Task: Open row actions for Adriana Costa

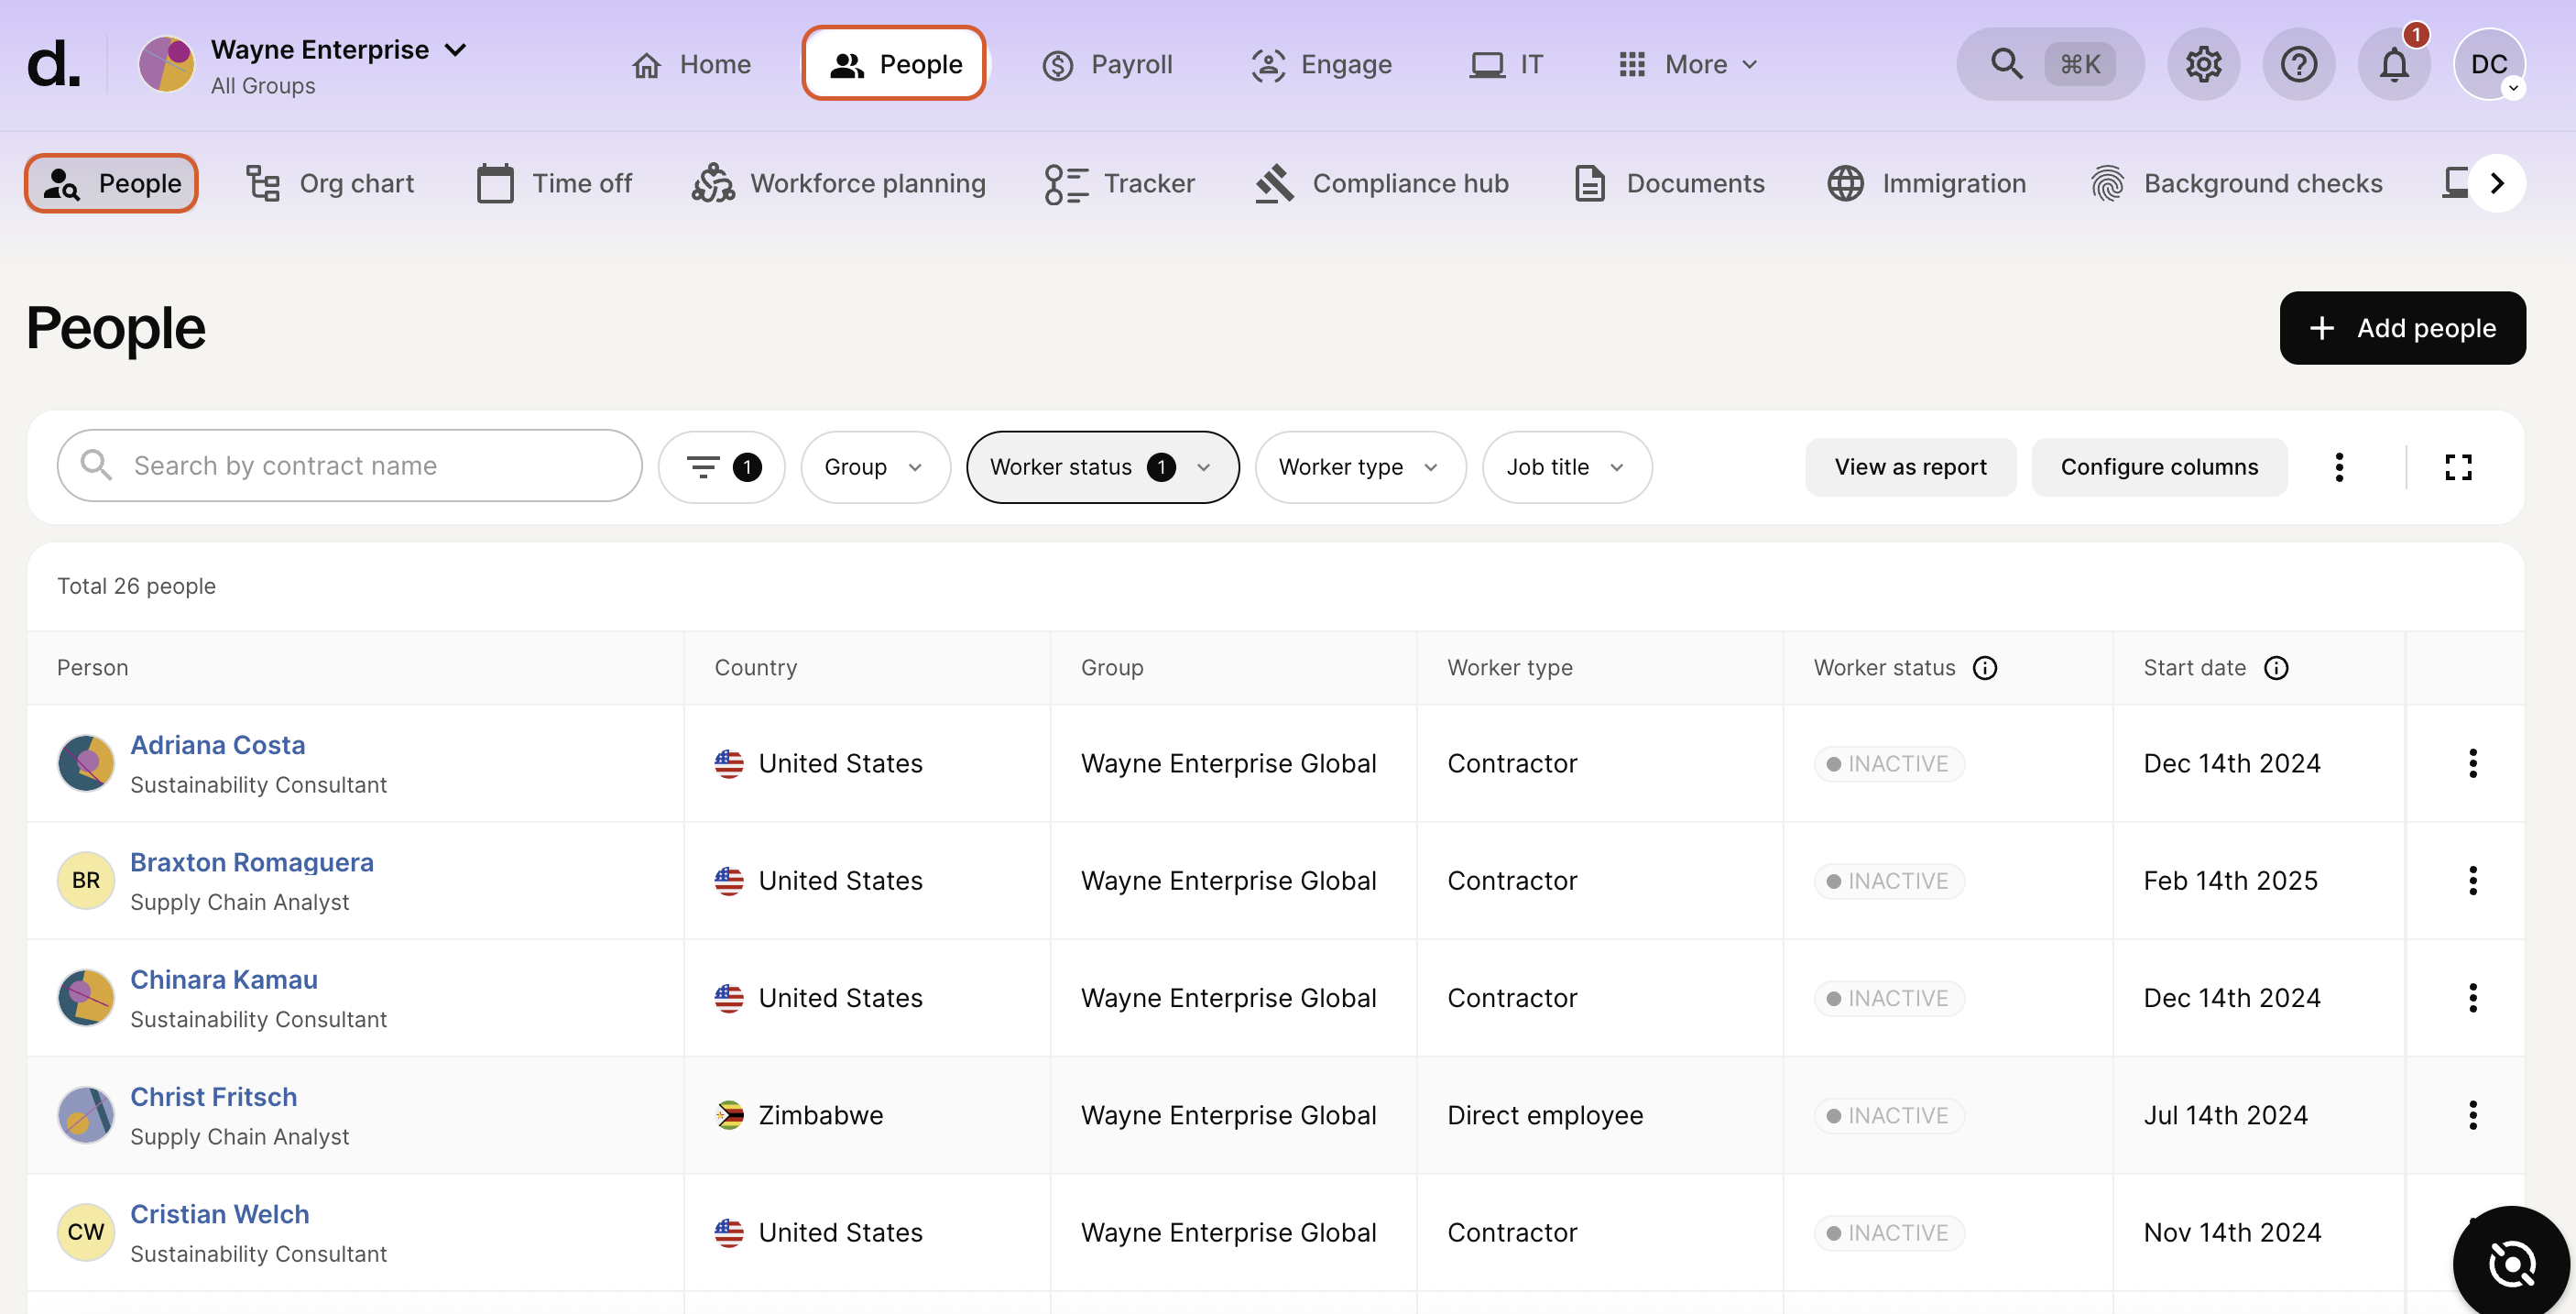Action: point(2472,764)
